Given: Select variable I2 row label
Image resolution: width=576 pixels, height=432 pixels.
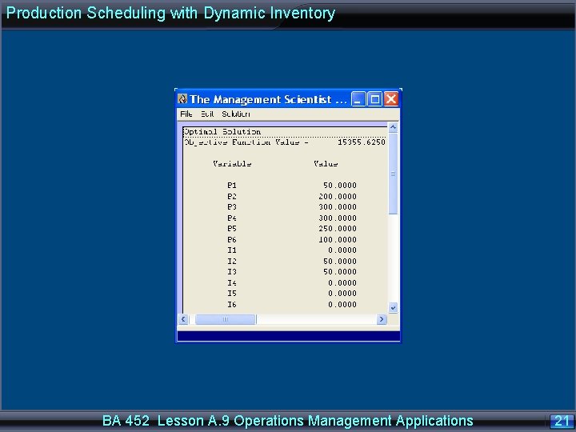Looking at the screenshot, I should click(x=232, y=261).
